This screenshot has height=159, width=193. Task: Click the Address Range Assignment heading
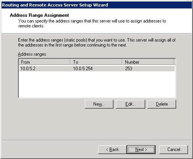39,15
